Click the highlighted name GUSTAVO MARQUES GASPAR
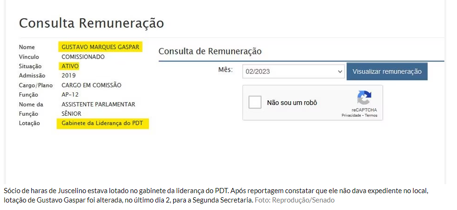This screenshot has width=457, height=210. pyautogui.click(x=100, y=47)
